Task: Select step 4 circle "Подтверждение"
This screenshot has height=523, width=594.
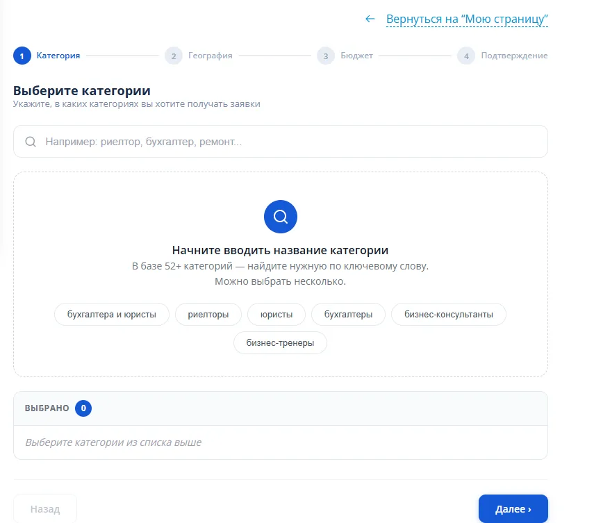Action: coord(466,56)
